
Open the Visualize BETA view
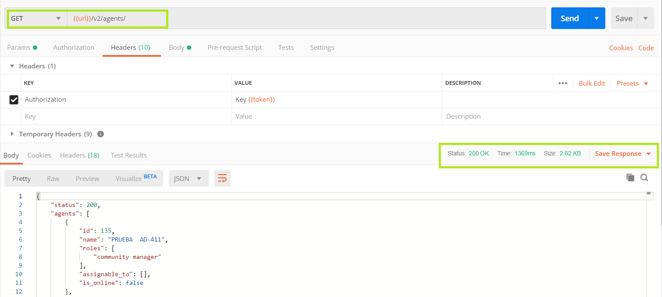coord(136,178)
